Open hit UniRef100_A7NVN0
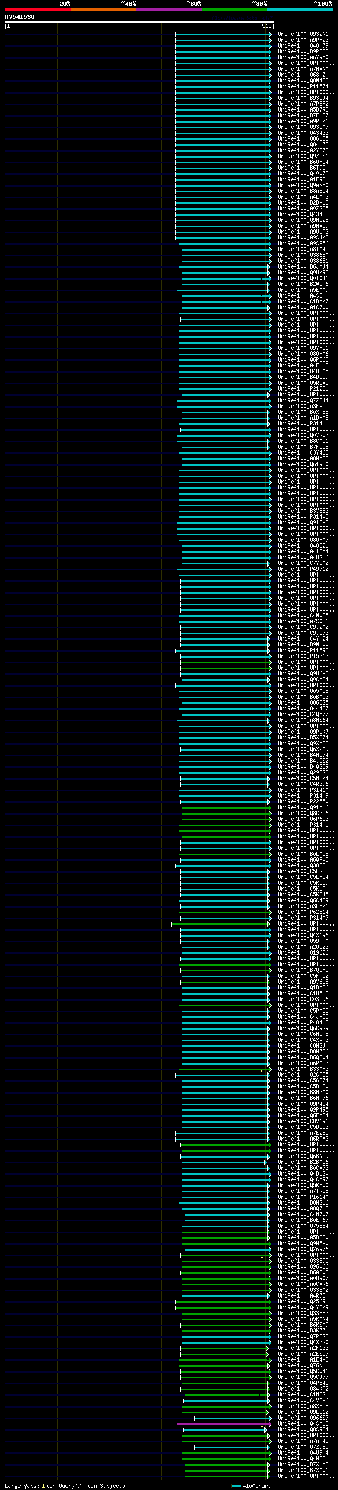Viewport: 338px width, 1490px height. 303,69
